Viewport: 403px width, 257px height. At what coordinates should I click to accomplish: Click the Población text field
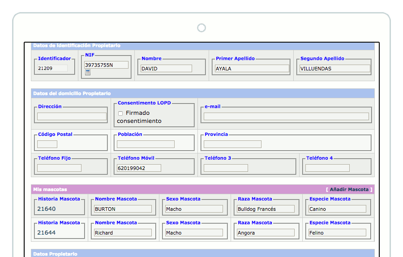point(146,144)
